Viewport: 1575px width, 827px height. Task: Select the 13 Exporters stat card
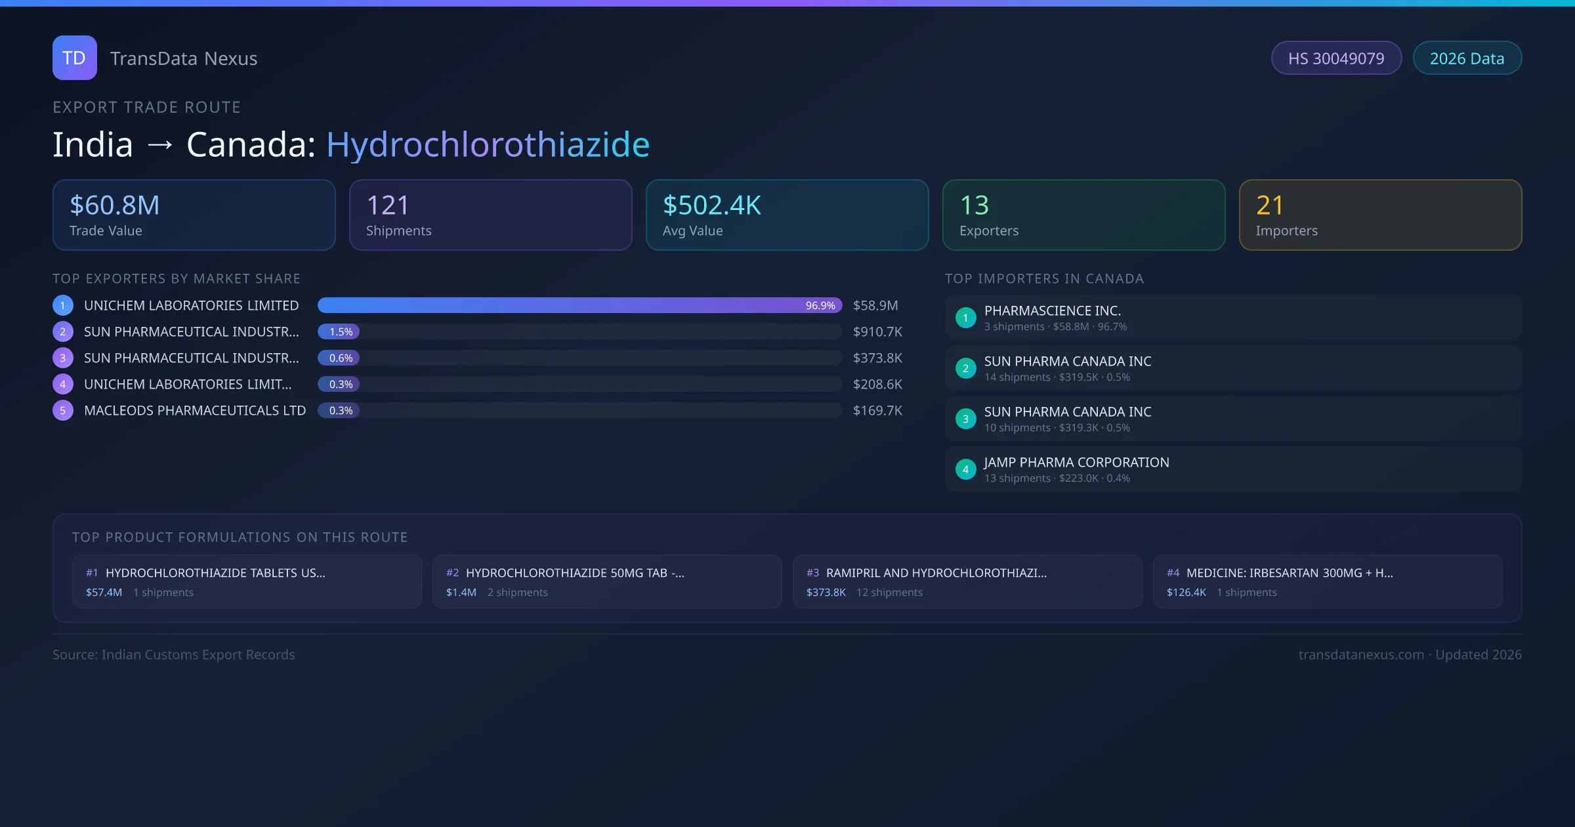[x=1083, y=215]
